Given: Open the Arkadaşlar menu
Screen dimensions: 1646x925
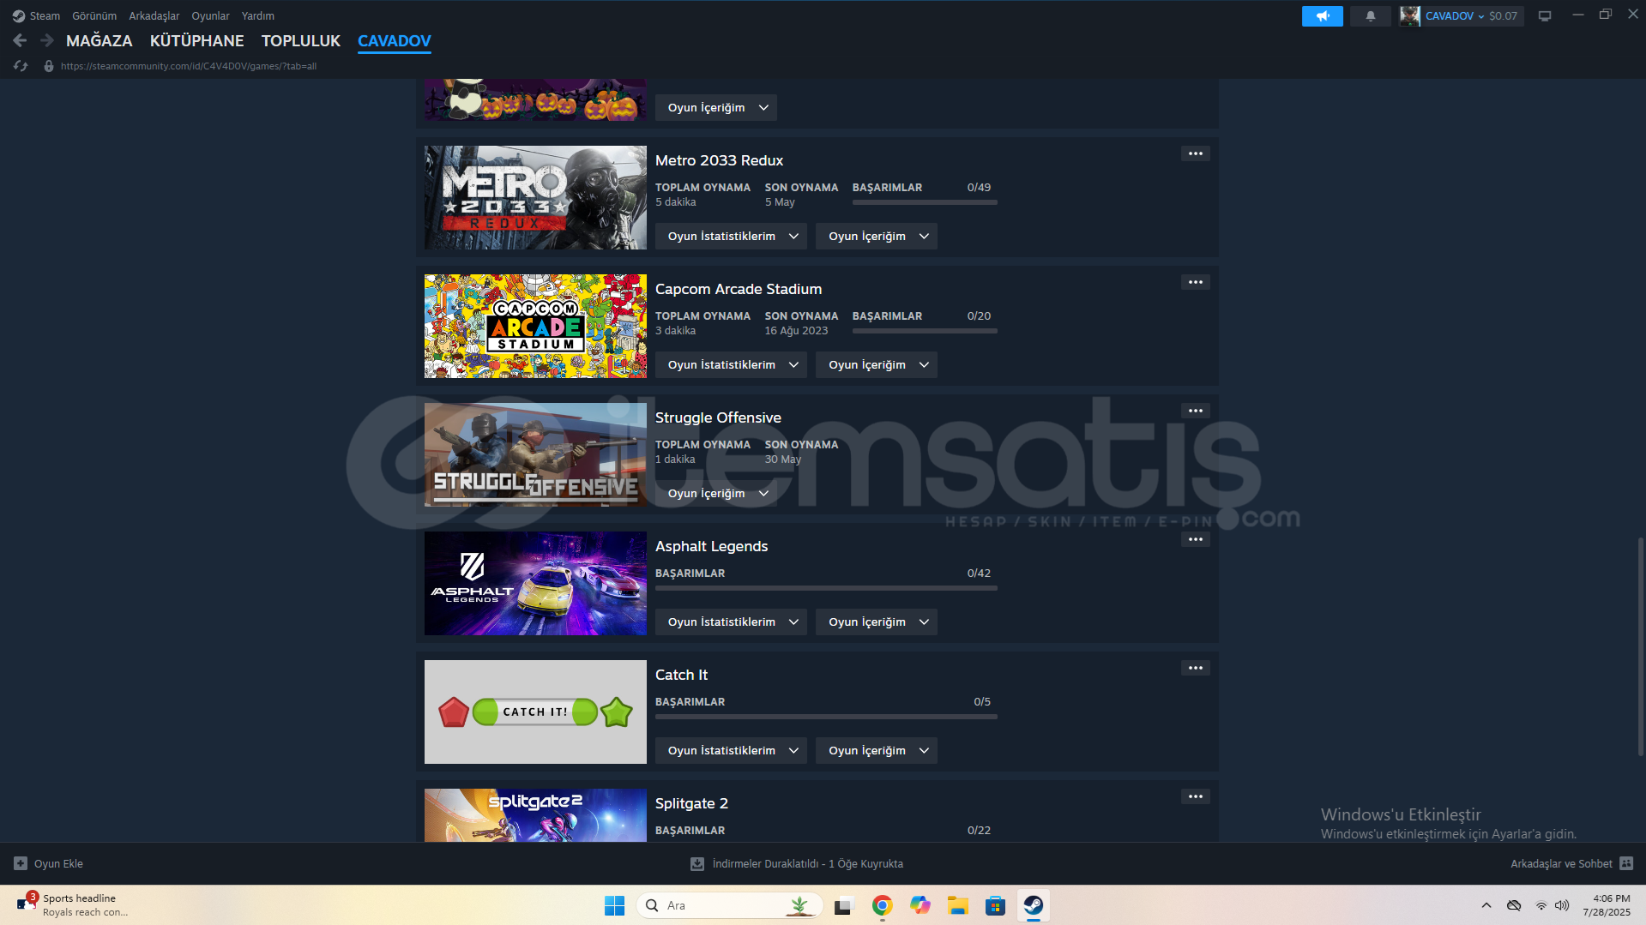Looking at the screenshot, I should 154,15.
